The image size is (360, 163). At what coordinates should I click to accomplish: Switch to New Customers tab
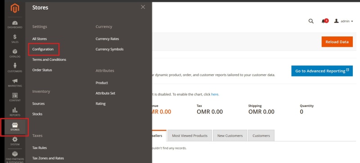pyautogui.click(x=230, y=136)
